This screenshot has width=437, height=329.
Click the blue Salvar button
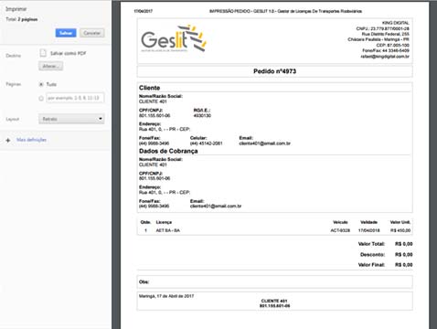click(x=66, y=33)
